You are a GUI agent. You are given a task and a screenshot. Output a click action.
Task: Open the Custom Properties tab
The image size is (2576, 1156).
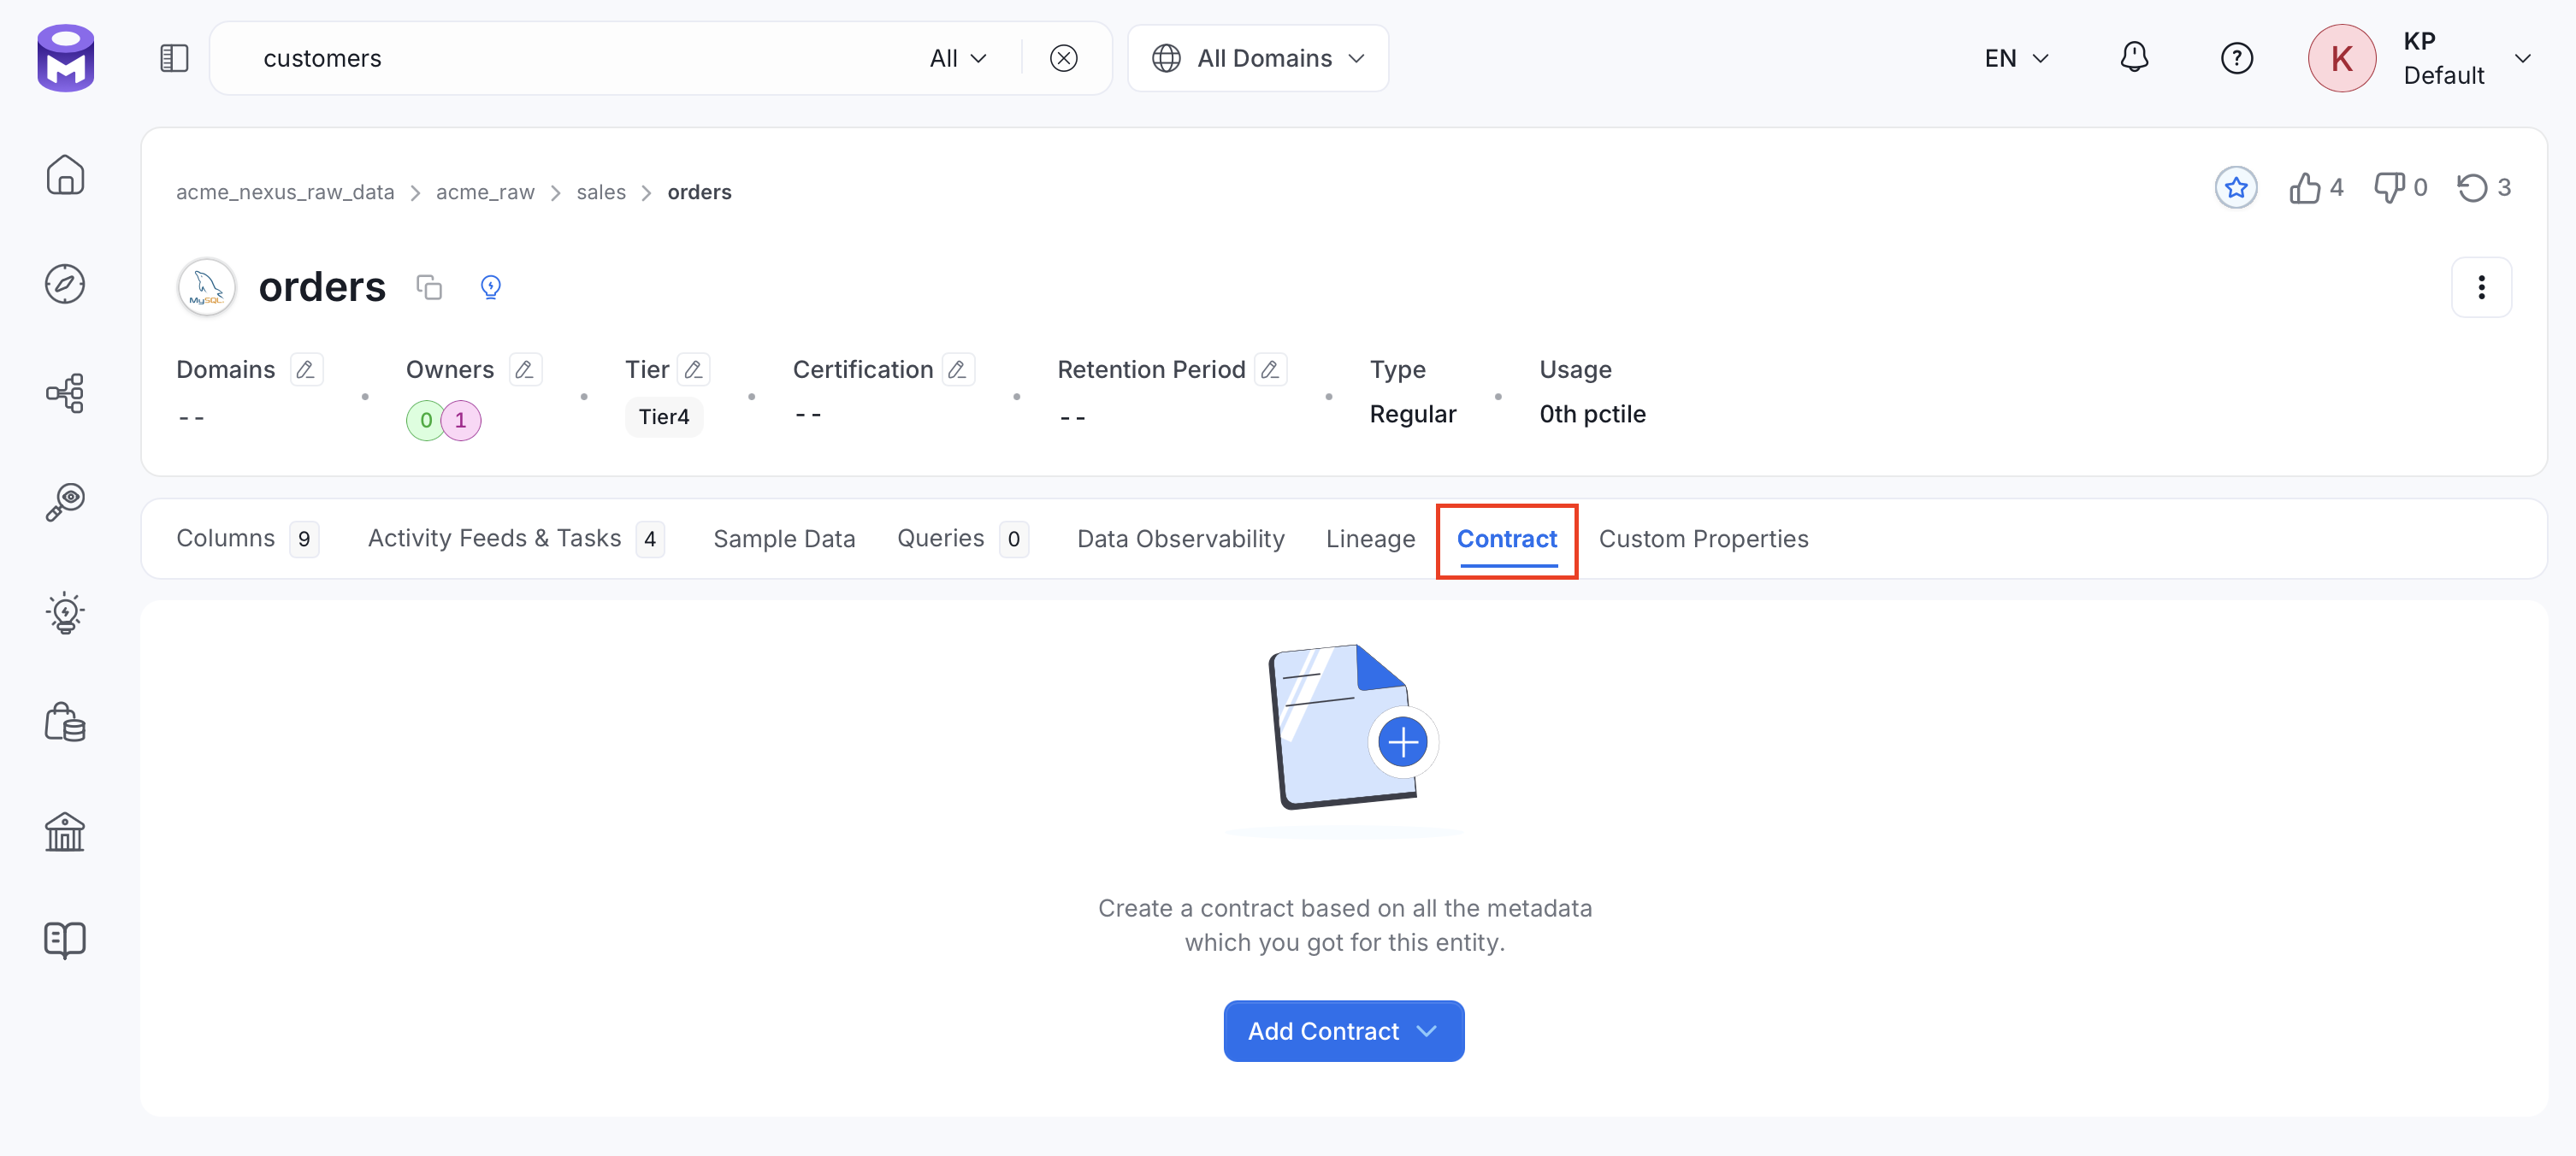pyautogui.click(x=1703, y=539)
